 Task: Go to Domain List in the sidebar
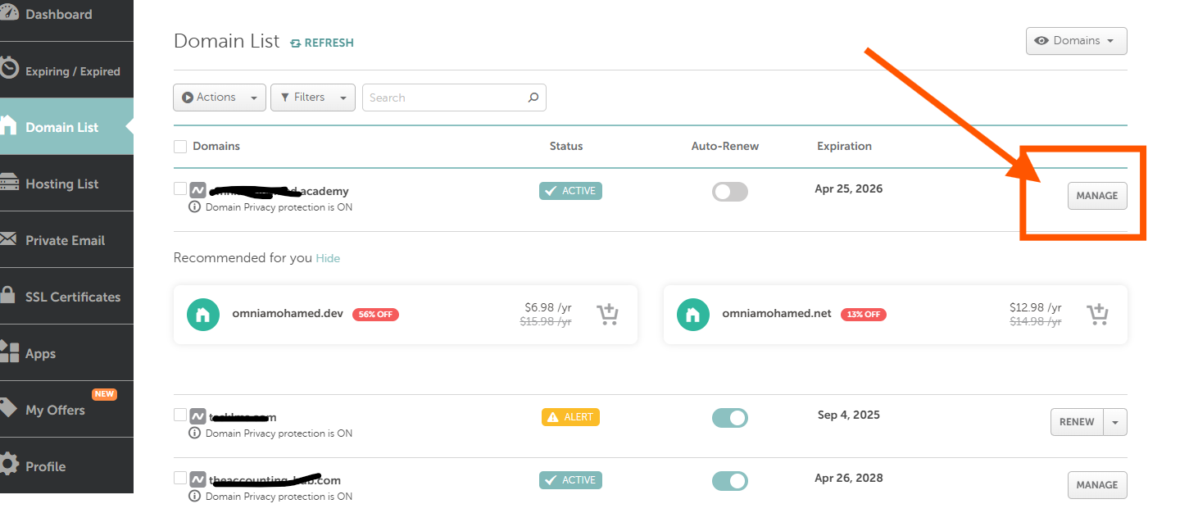click(x=66, y=127)
